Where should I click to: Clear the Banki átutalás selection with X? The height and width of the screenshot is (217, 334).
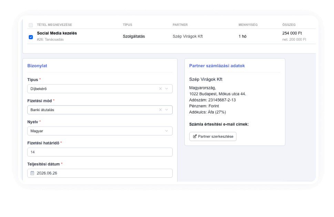pos(160,110)
